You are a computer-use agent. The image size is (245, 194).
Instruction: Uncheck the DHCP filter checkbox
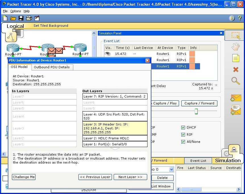coord(183,128)
